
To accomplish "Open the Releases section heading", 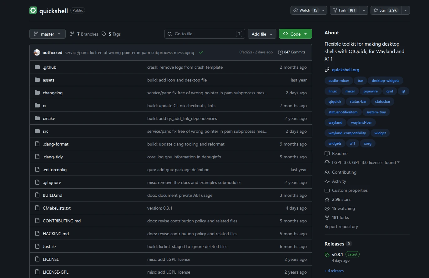I will [334, 244].
